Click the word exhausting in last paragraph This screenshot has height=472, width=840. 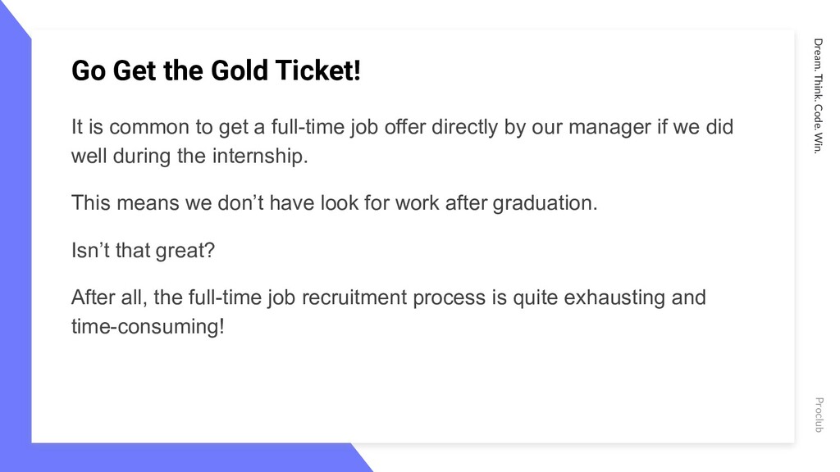pos(614,297)
